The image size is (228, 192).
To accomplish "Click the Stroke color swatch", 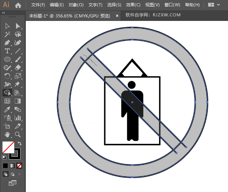I will point(17,156).
